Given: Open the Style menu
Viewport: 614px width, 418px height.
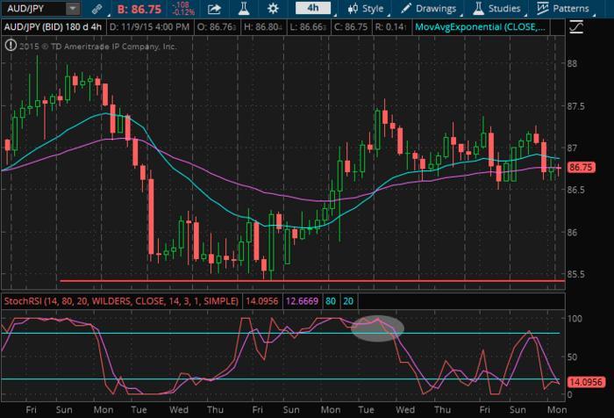Looking at the screenshot, I should [366, 9].
